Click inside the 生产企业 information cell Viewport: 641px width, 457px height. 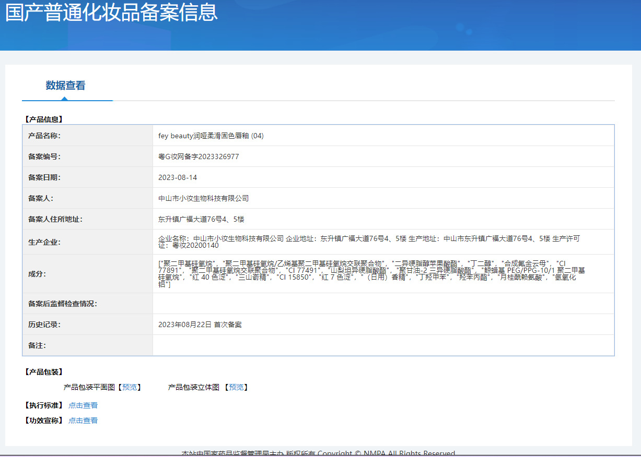click(366, 241)
